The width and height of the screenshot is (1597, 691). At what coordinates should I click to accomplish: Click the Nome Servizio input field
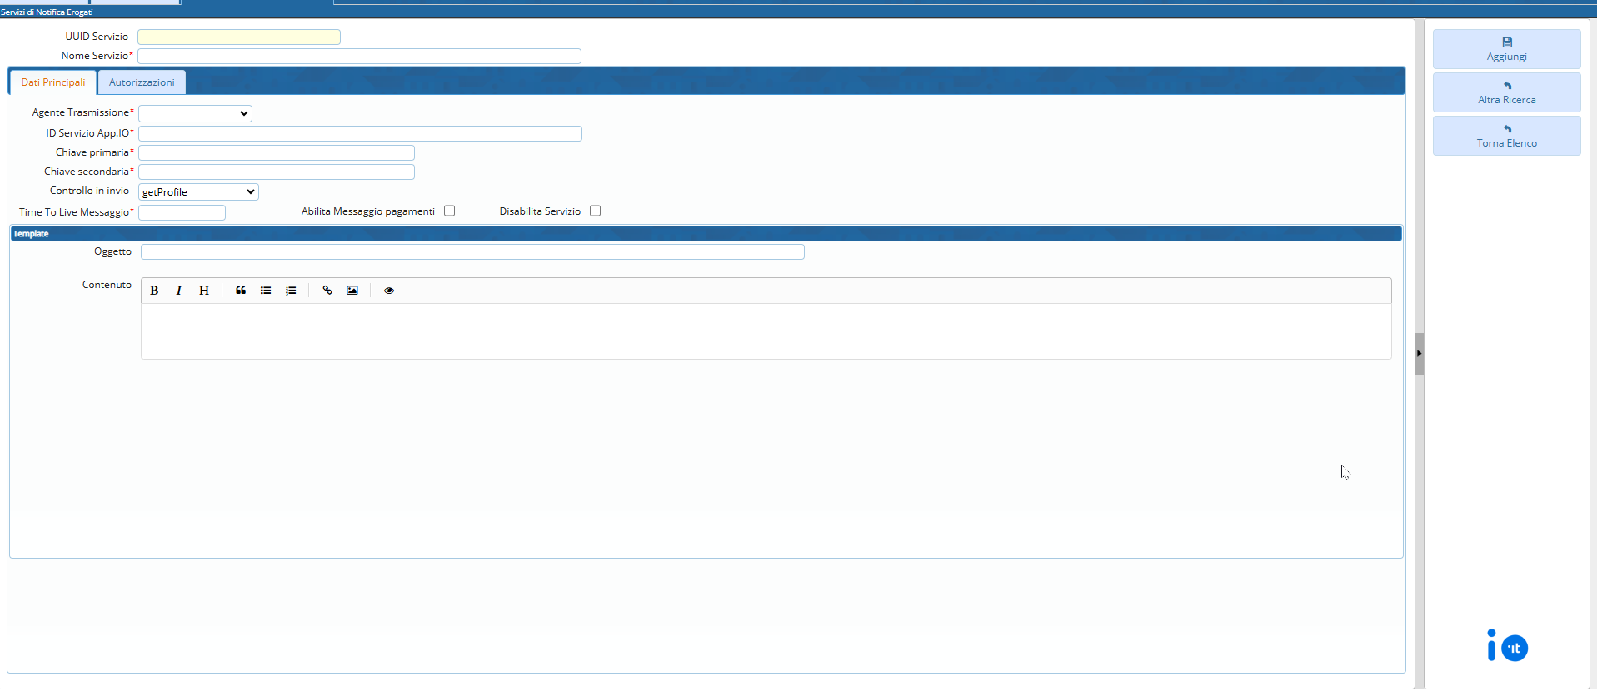(x=359, y=56)
